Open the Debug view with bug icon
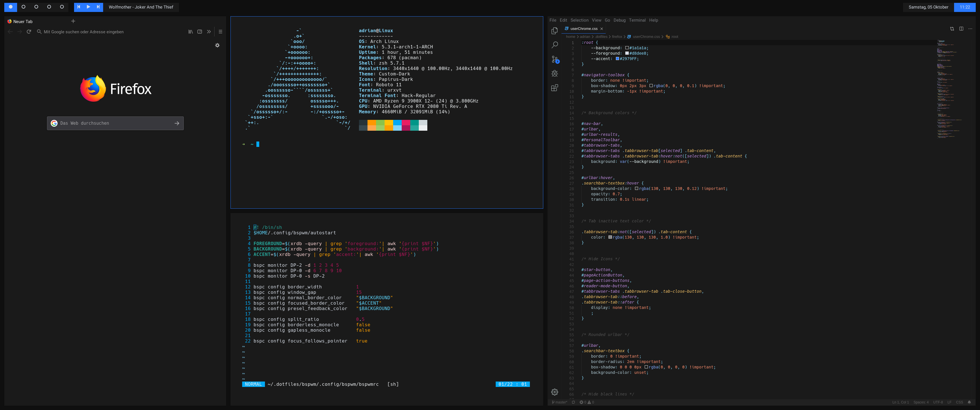 point(555,73)
